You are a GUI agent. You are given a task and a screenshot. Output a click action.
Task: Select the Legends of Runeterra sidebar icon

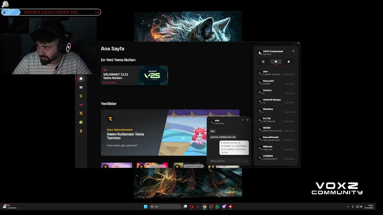[x=81, y=131]
